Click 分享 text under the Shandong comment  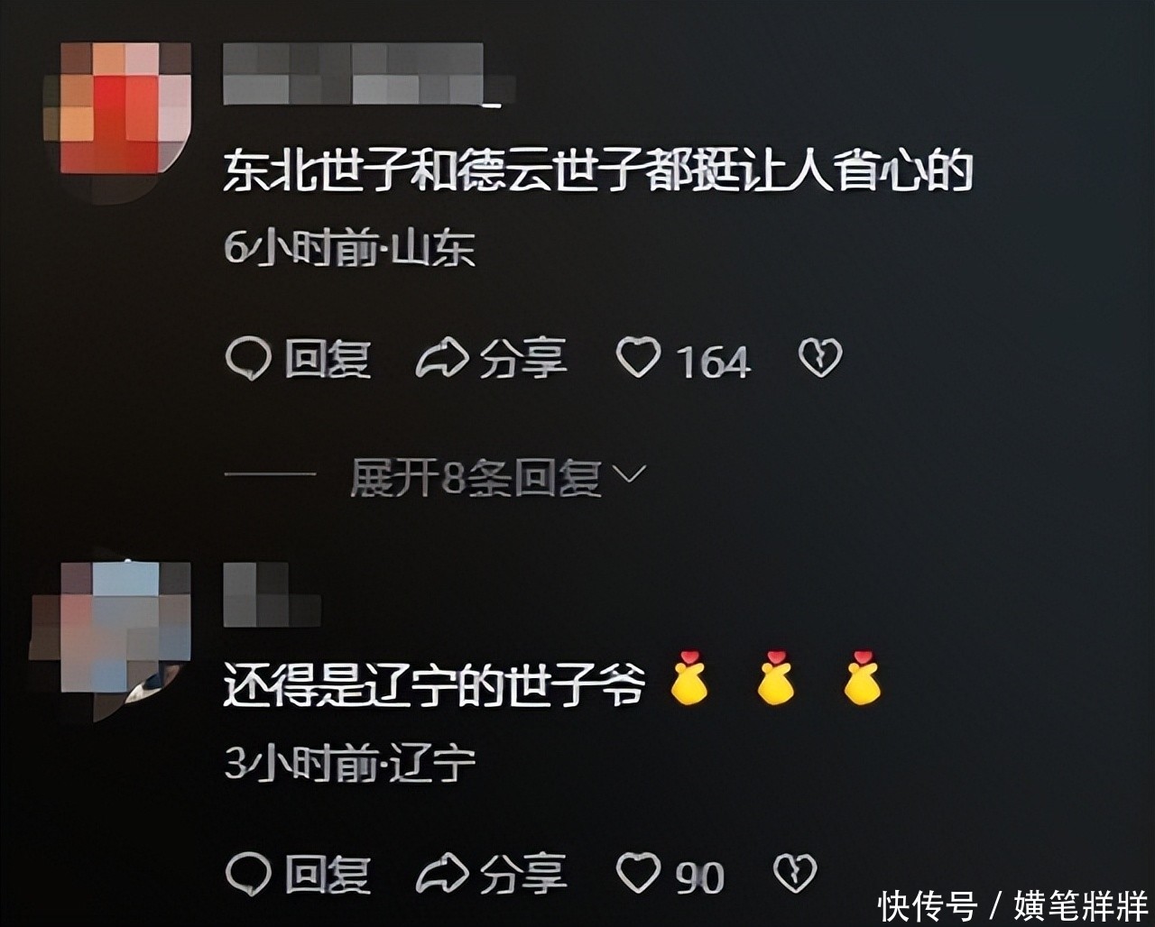pos(523,359)
